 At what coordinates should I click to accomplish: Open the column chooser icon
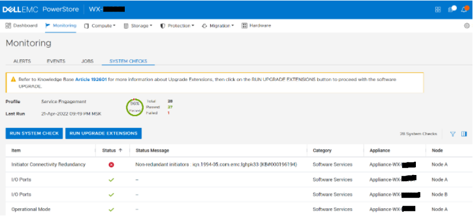[464, 134]
